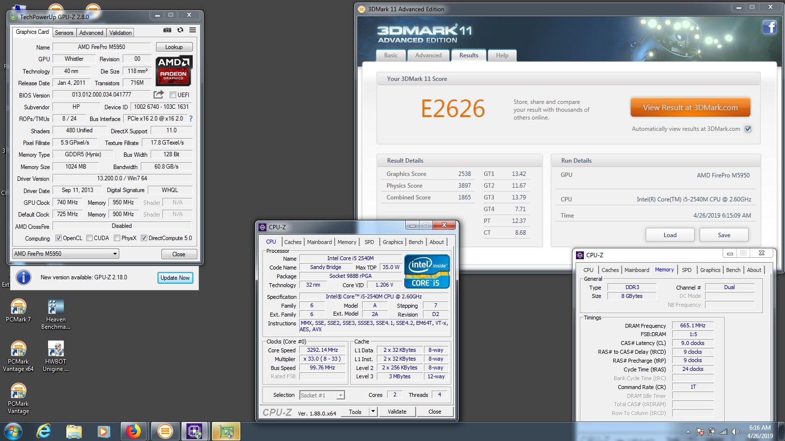Click the network signal tray icon
Image resolution: width=785 pixels, height=441 pixels.
tap(723, 432)
